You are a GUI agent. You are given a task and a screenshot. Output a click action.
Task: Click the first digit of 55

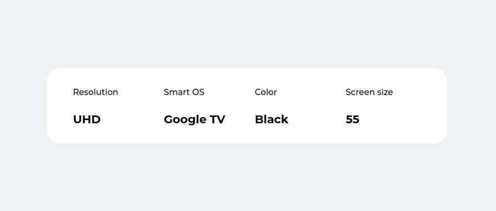pos(349,120)
